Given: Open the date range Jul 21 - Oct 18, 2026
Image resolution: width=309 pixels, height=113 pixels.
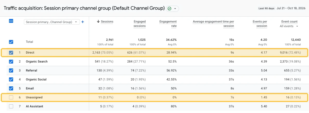Looking at the screenshot, I should [291, 8].
